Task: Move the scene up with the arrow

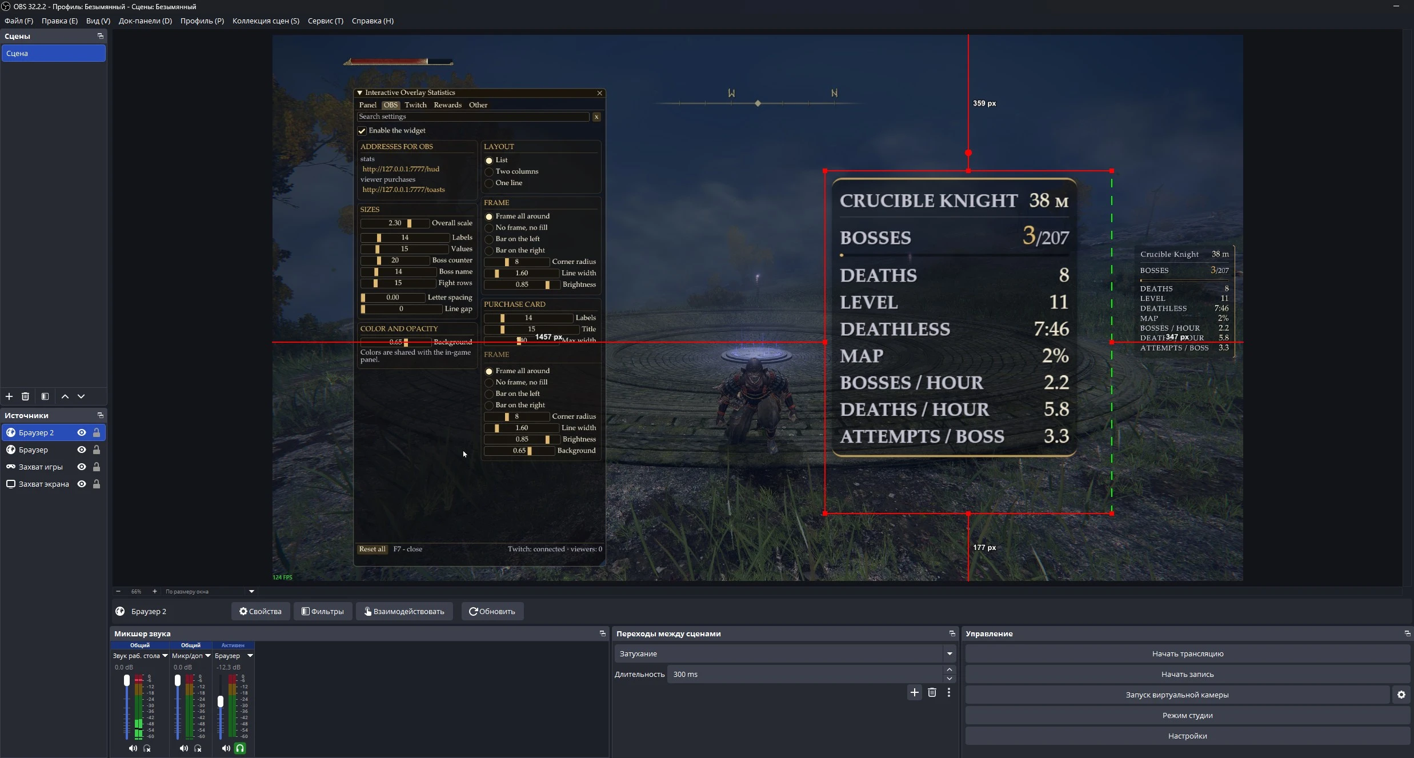Action: tap(65, 396)
